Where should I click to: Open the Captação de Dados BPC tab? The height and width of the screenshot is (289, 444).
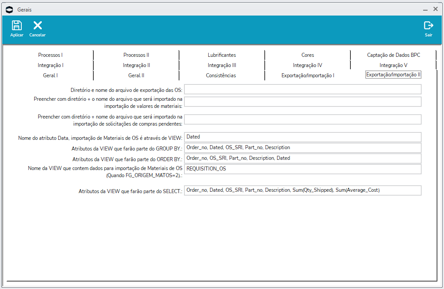pos(393,55)
